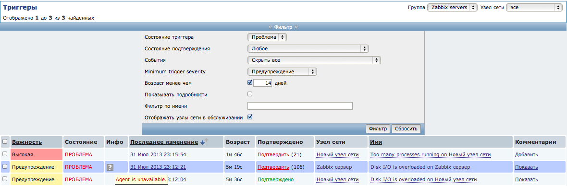Click the sort arrow beside Последнее изменение

tap(204, 142)
